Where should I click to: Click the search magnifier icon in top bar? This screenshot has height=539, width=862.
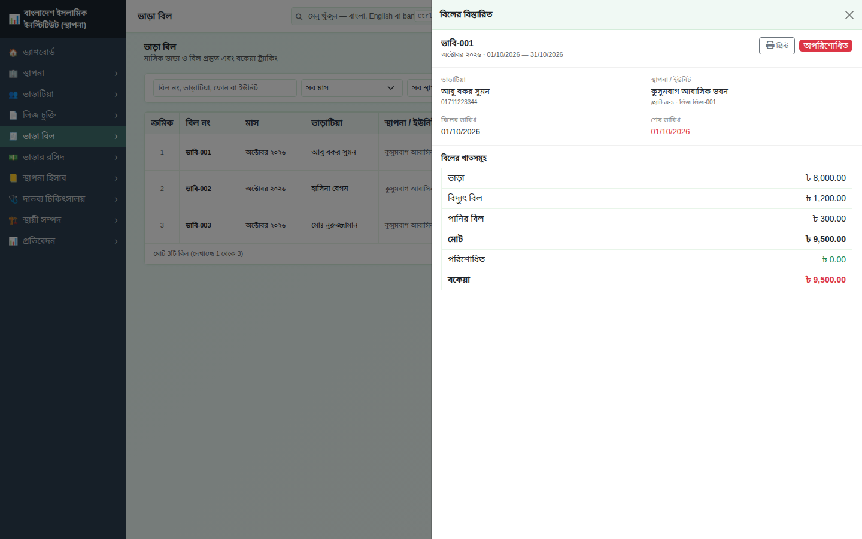(299, 17)
